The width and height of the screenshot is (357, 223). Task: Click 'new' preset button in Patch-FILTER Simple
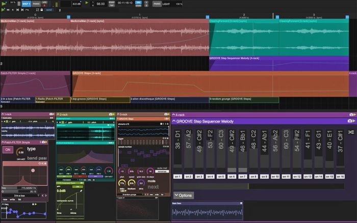5,200
